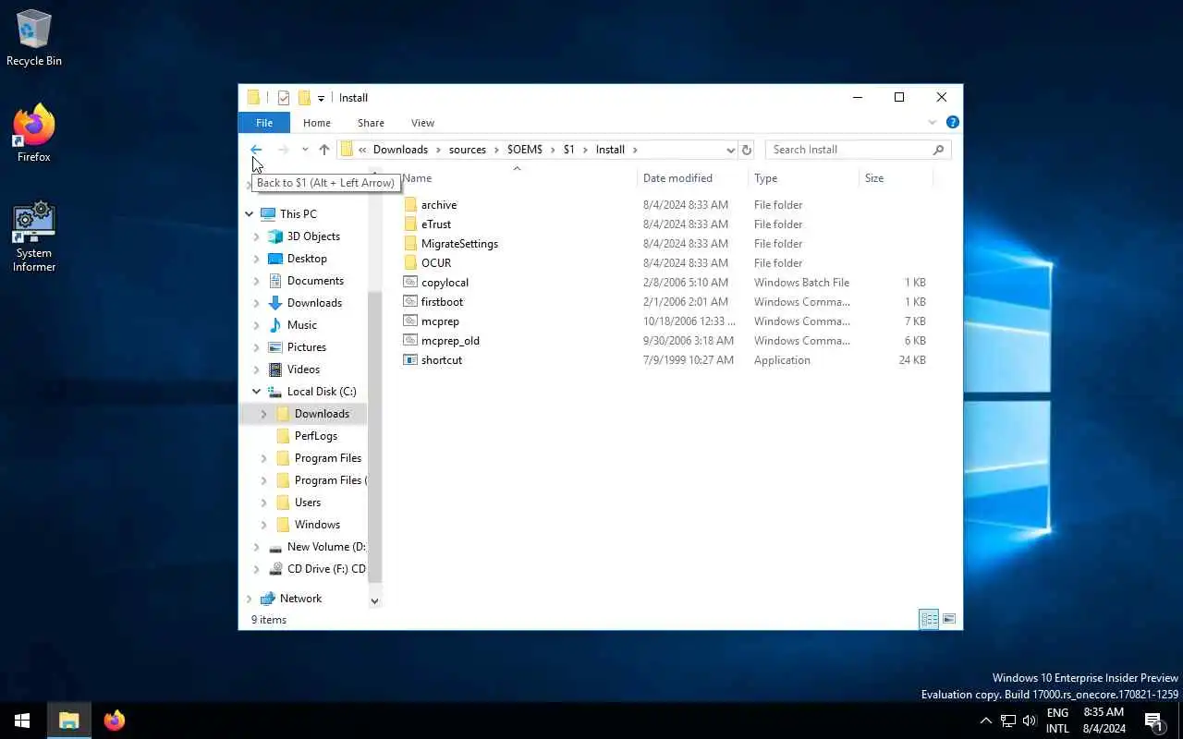Open the Windows Start menu
Image resolution: width=1183 pixels, height=739 pixels.
22,721
